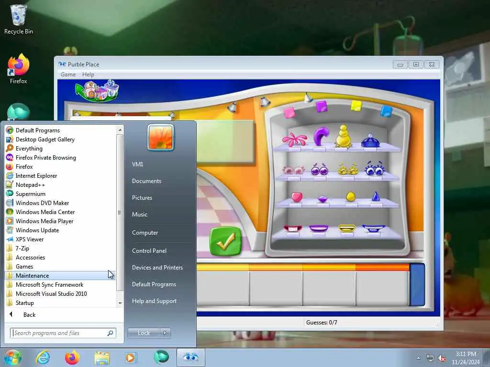Open the Help menu in Purble Place
Viewport: 490px width, 367px height.
(88, 74)
